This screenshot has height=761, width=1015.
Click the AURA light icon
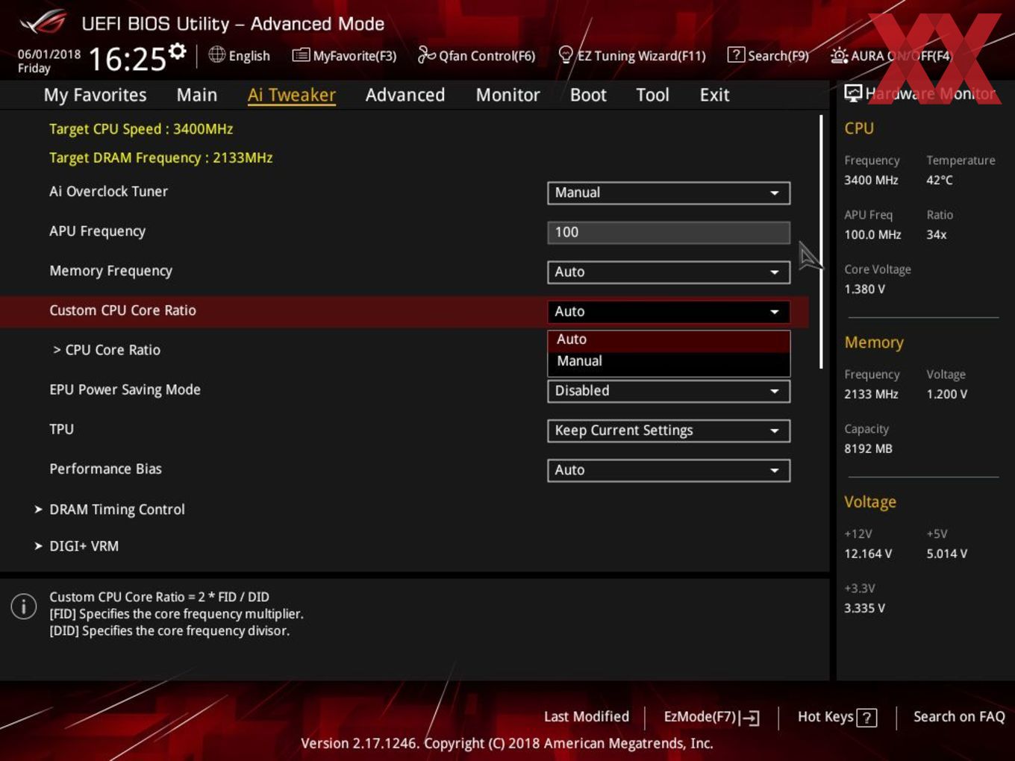point(839,55)
